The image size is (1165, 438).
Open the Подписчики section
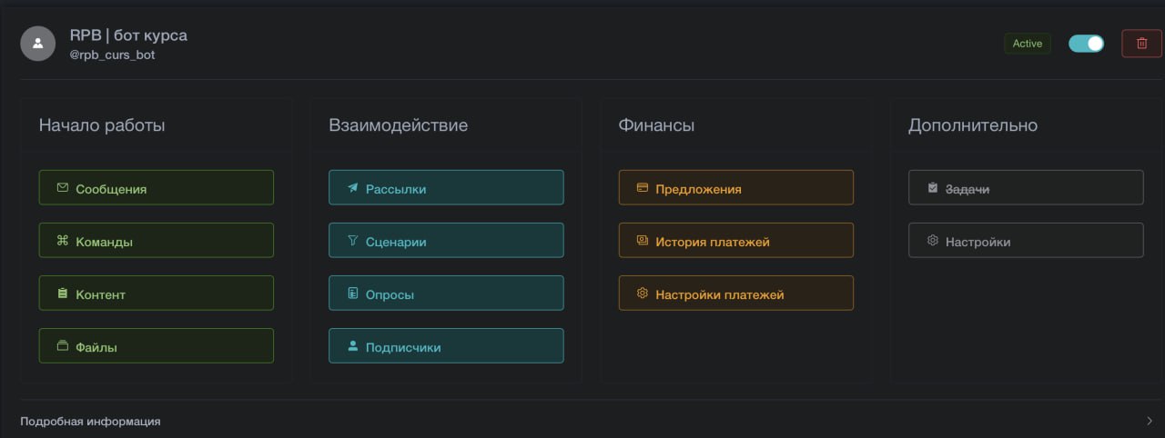pos(446,345)
